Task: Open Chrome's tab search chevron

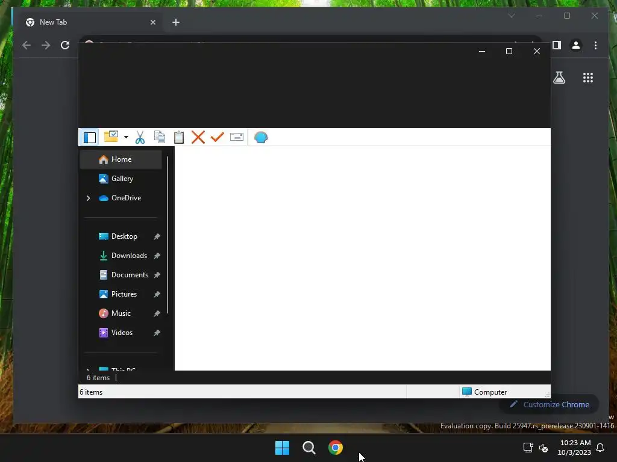Action: [x=512, y=16]
